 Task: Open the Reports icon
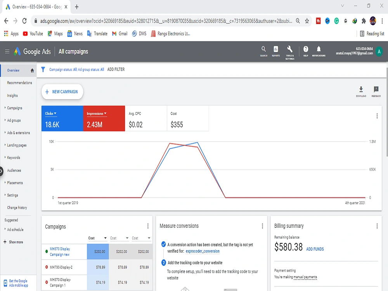click(x=275, y=51)
